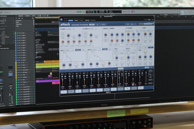
Task: Toggle the Filter on/off switch
Action: [127, 28]
